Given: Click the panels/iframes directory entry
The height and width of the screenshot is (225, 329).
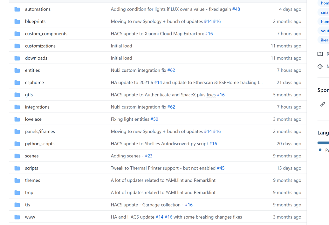Looking at the screenshot, I should [x=40, y=131].
